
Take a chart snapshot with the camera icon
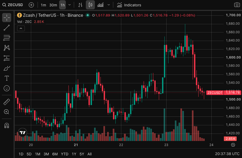coord(237,5)
